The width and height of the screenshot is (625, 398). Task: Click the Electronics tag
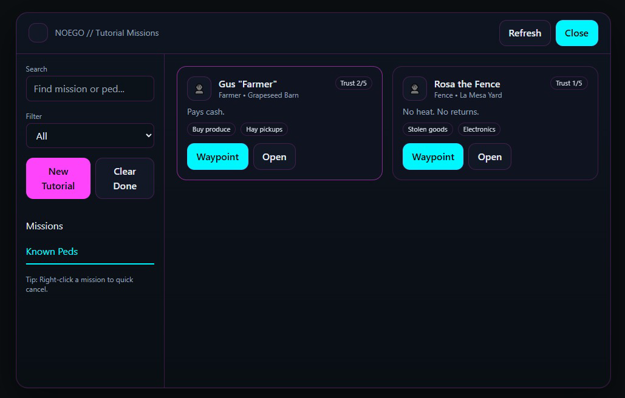(x=479, y=129)
